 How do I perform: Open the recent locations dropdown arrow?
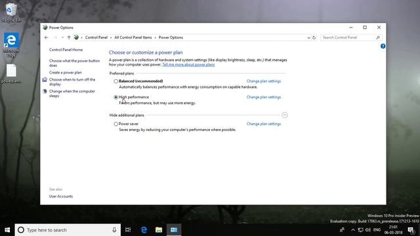pyautogui.click(x=62, y=37)
